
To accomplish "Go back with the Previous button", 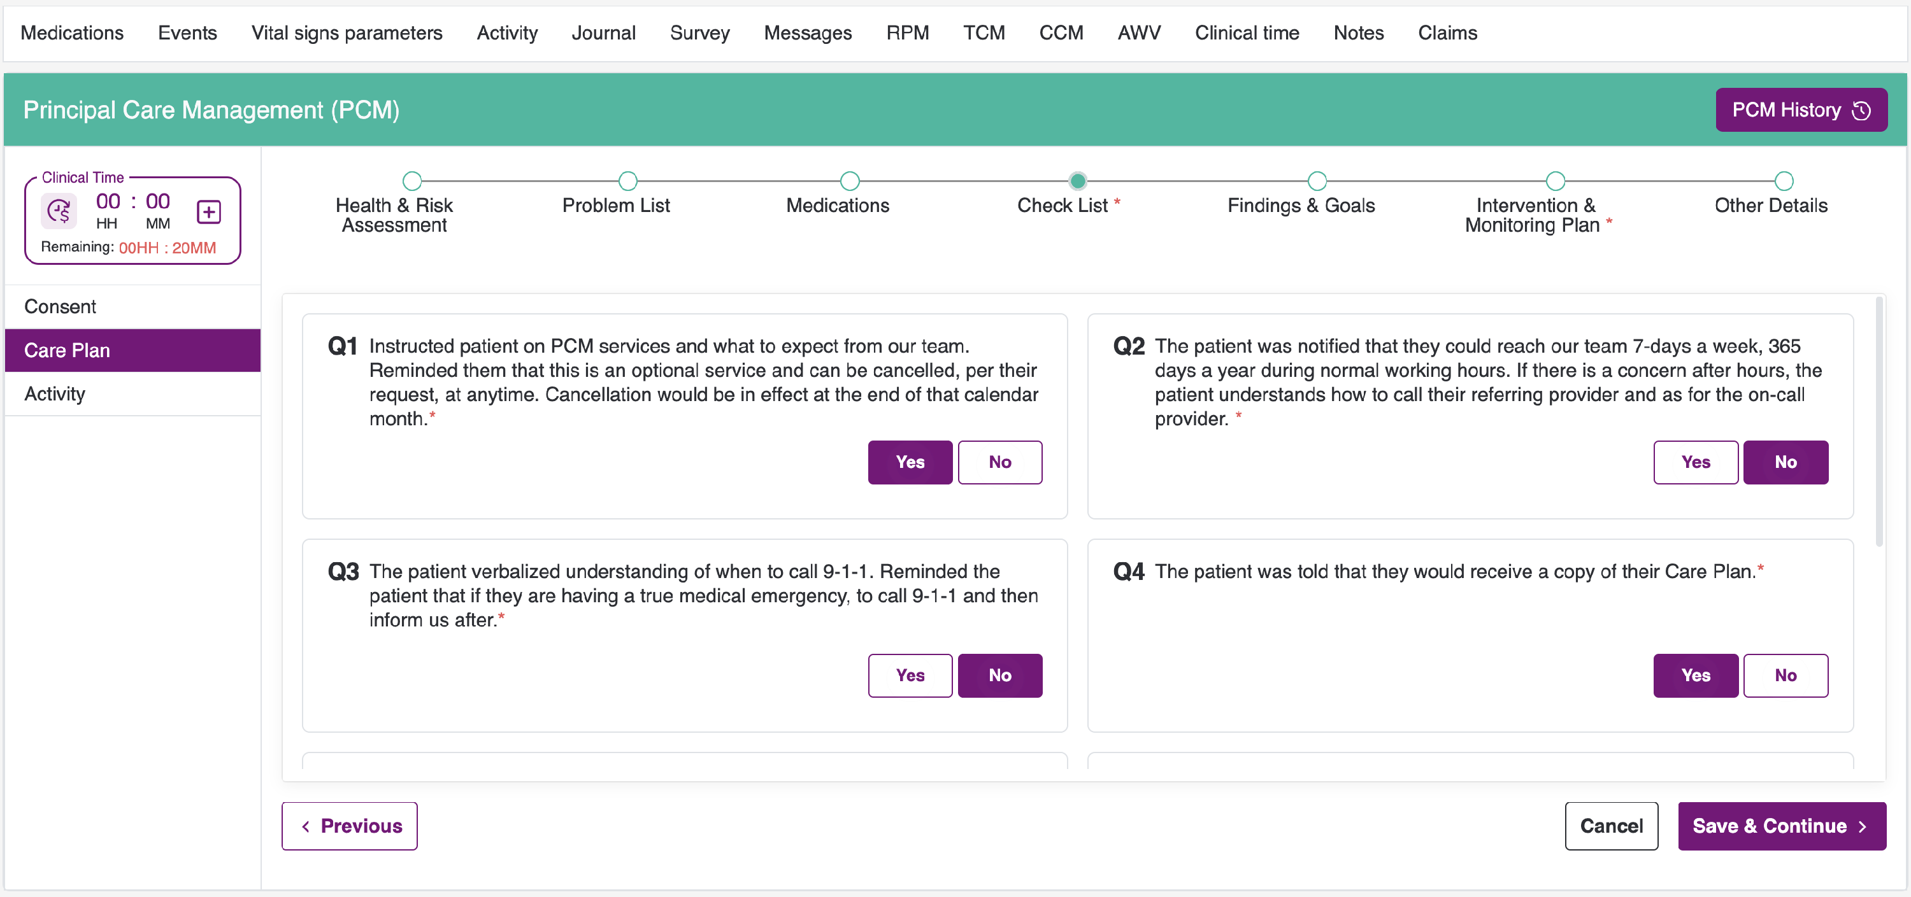I will [350, 826].
